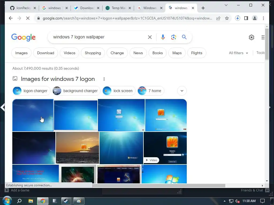Open options for Images for windows 7 logon
Viewport: 274px width, 205px height.
104,79
